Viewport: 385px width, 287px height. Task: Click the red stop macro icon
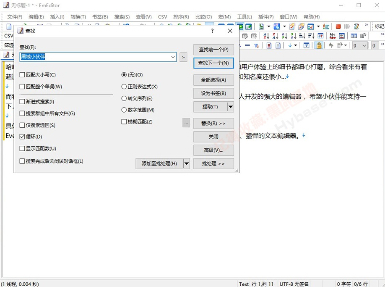click(x=338, y=26)
